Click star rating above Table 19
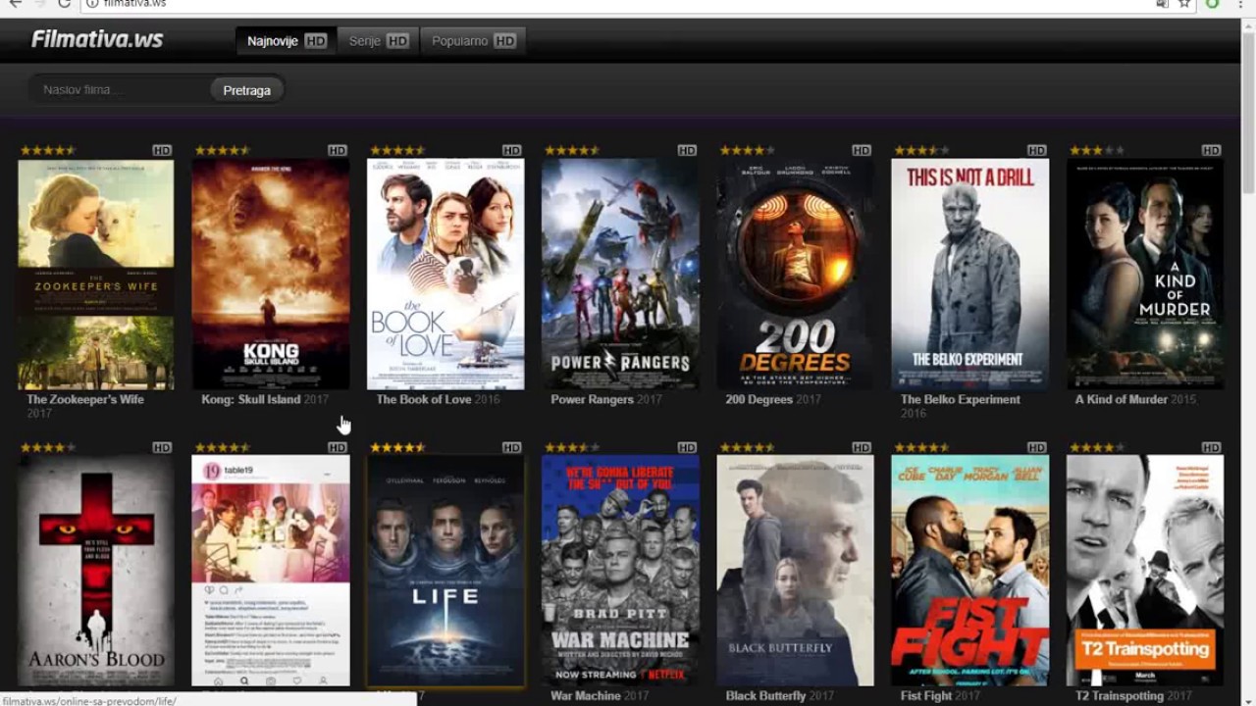 222,447
